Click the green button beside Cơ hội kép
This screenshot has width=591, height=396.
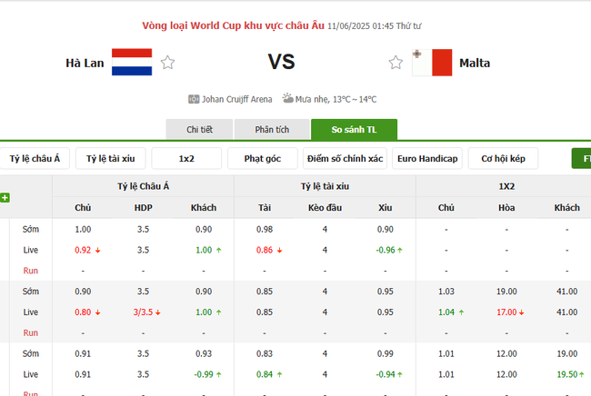582,159
